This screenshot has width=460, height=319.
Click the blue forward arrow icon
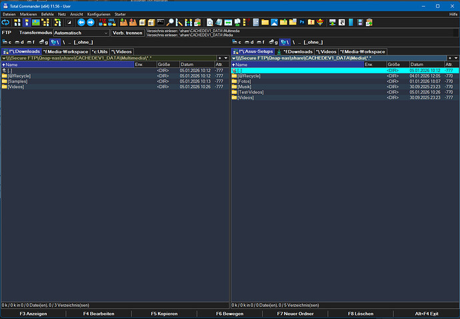[91, 22]
